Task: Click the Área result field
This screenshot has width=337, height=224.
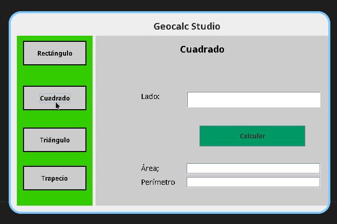Action: coord(254,168)
